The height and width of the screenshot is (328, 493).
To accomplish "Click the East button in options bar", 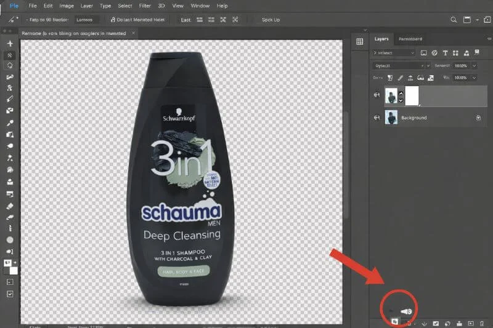I will pos(185,20).
